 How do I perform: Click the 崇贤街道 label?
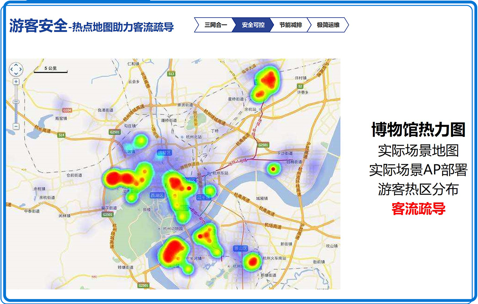(x=185, y=105)
